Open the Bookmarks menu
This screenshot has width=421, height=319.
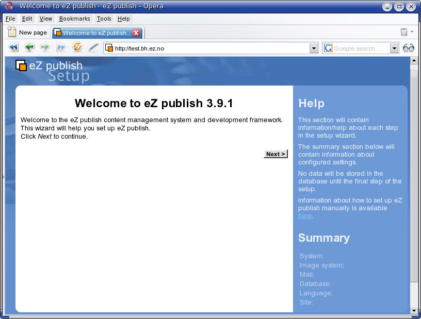pyautogui.click(x=74, y=19)
